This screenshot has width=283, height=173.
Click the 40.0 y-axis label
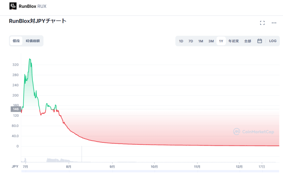pyautogui.click(x=15, y=136)
